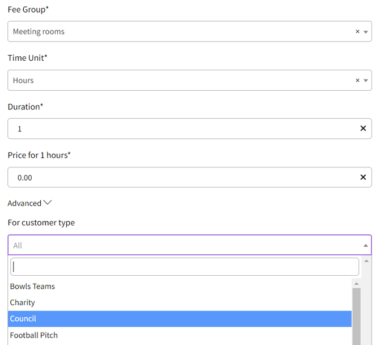Clear the Fee Group selection
Screen dimensions: 380x345
pyautogui.click(x=357, y=32)
